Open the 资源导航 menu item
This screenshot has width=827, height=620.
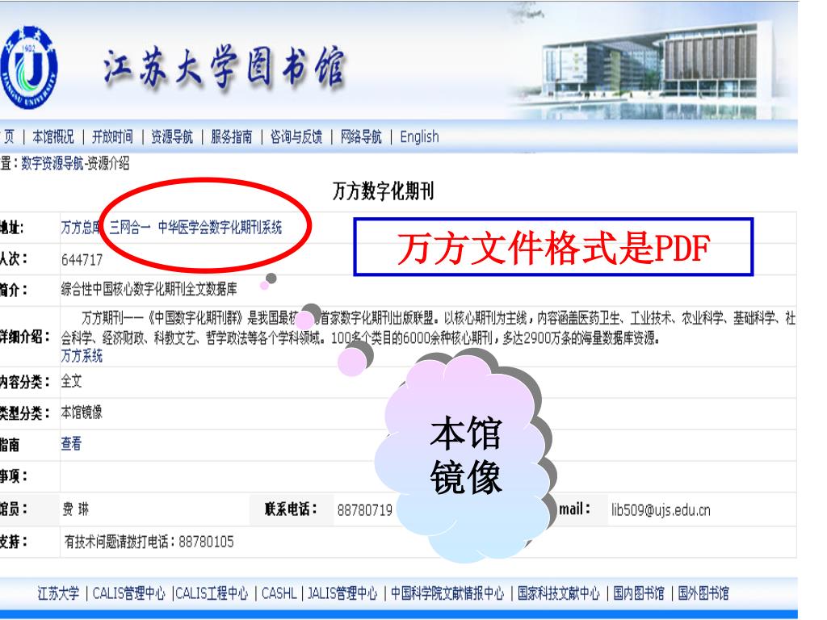click(x=172, y=136)
